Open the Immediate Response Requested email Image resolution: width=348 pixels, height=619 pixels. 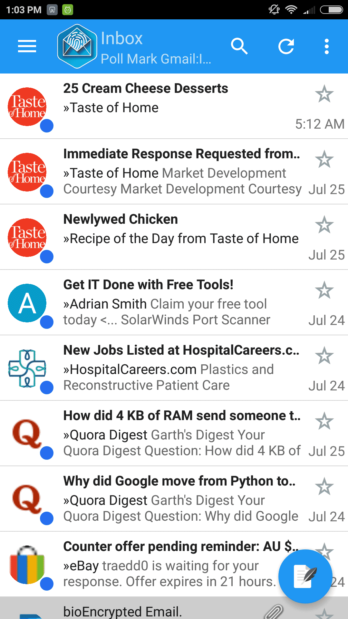coord(174,172)
